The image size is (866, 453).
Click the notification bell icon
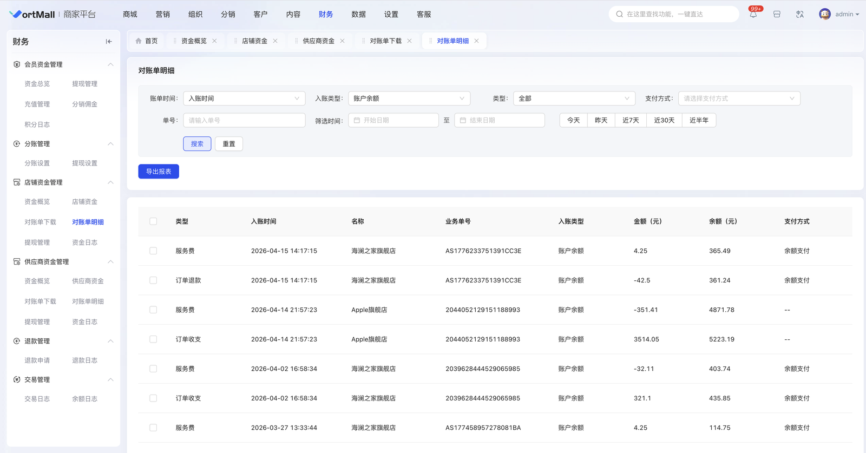tap(753, 15)
